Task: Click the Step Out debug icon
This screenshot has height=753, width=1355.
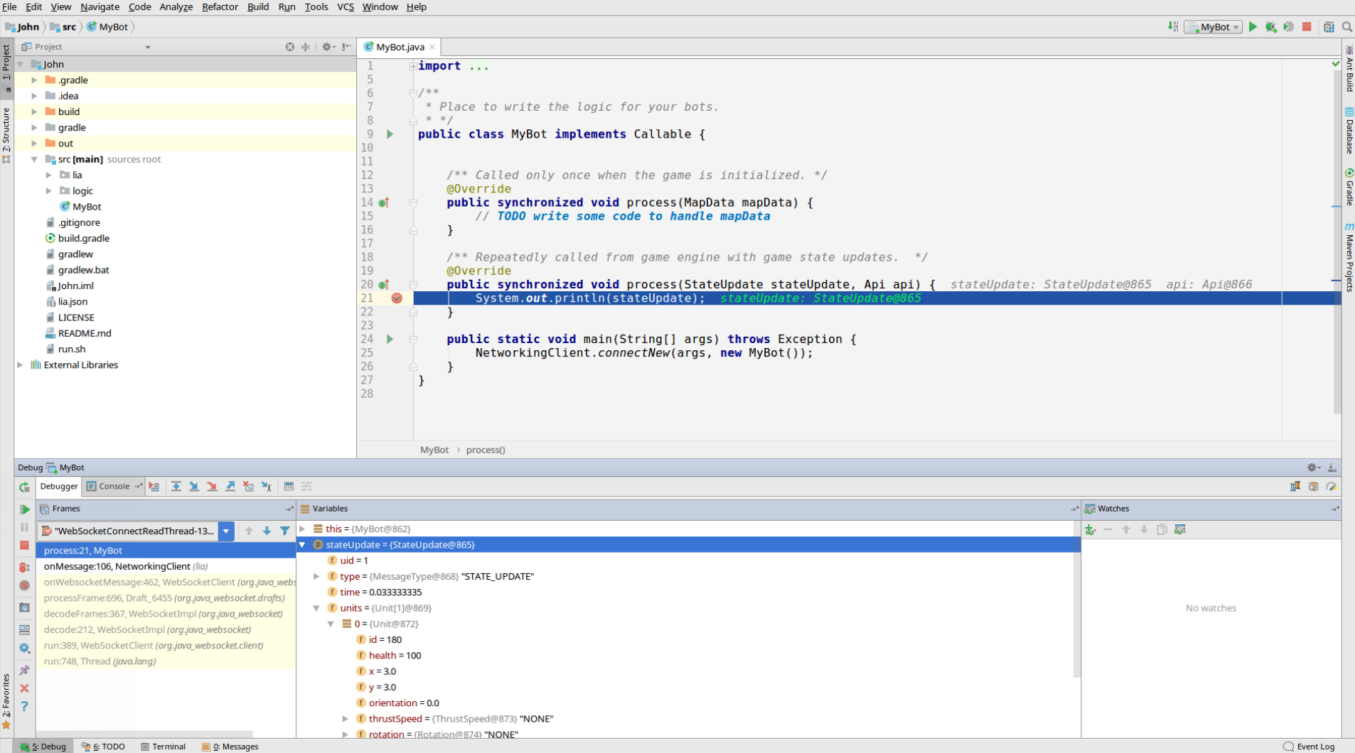Action: (230, 486)
